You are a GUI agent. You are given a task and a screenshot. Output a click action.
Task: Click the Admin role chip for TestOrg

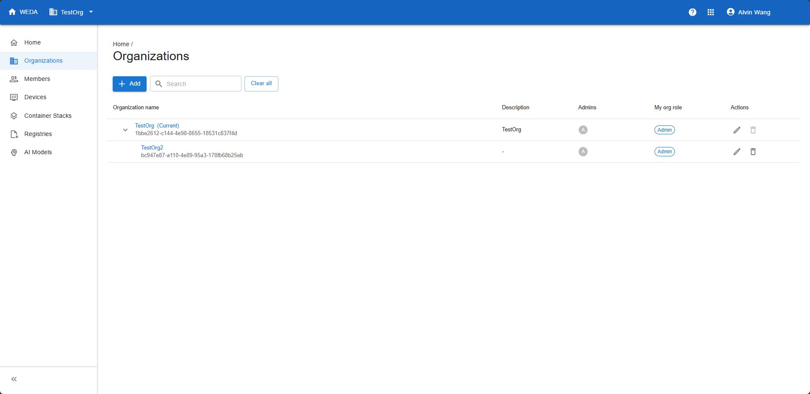point(665,130)
